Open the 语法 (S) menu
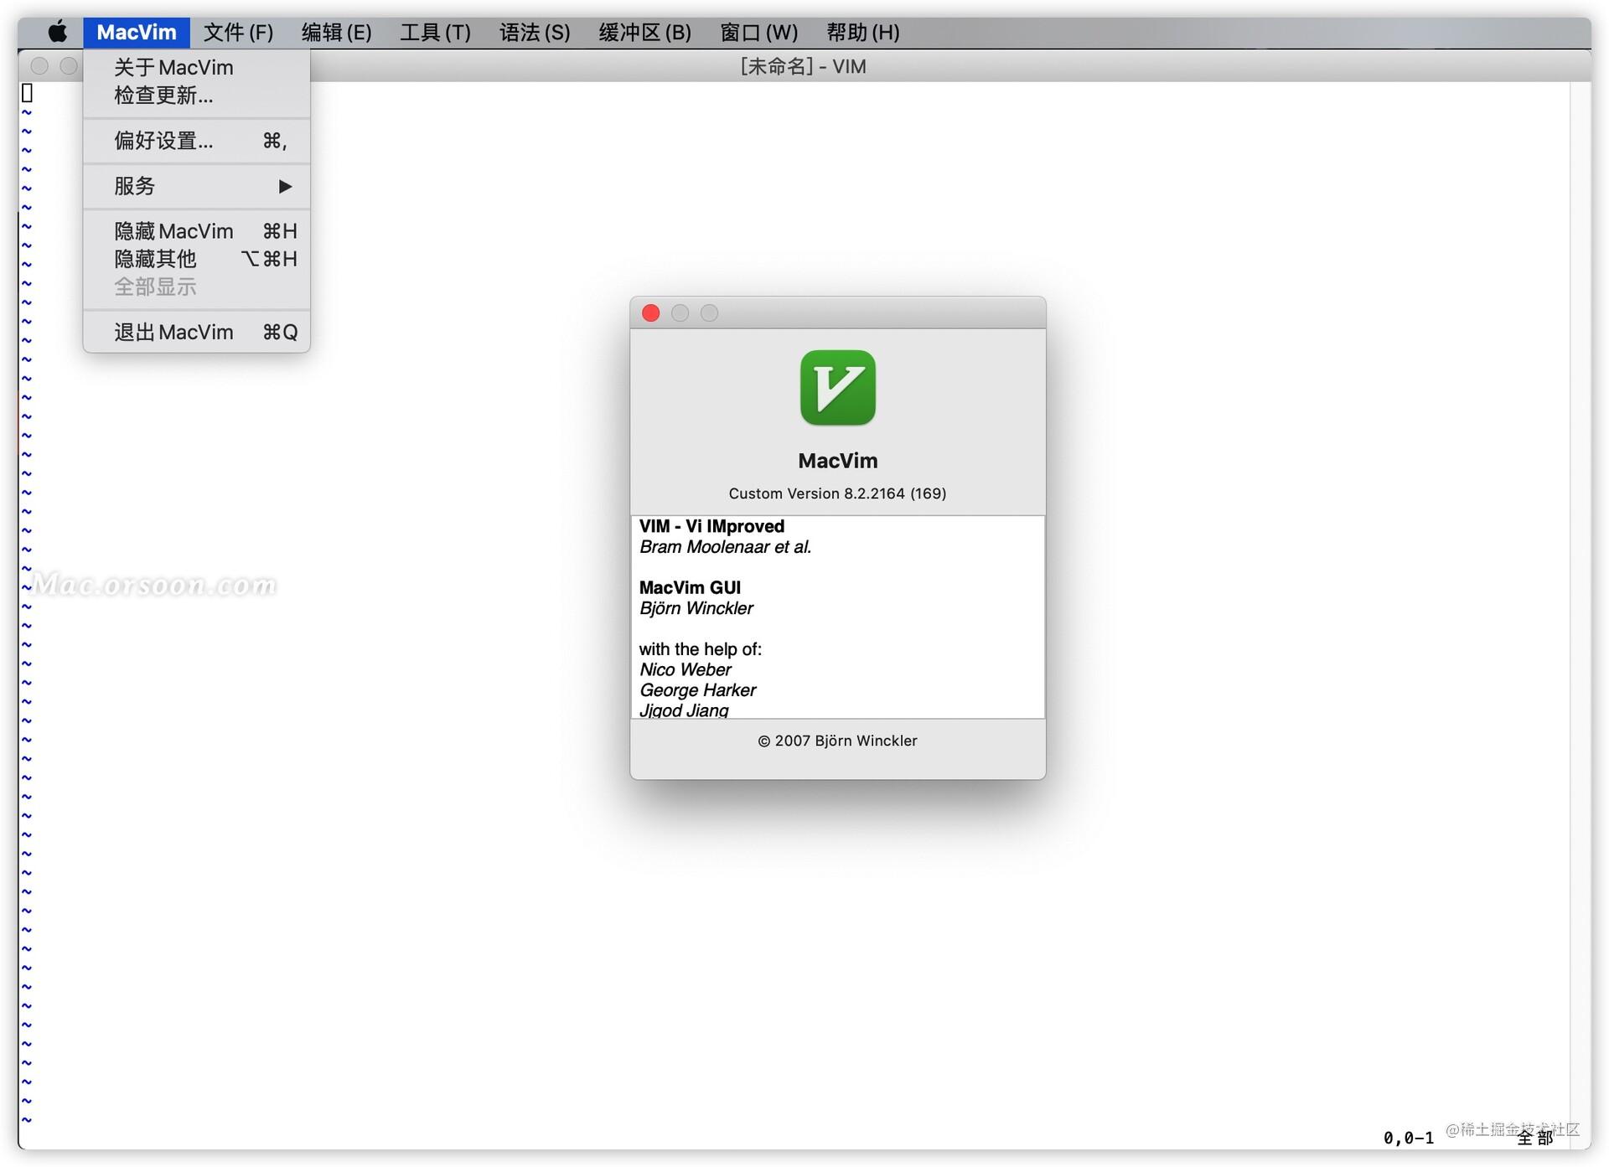Screen dimensions: 1609x1167 tap(535, 33)
